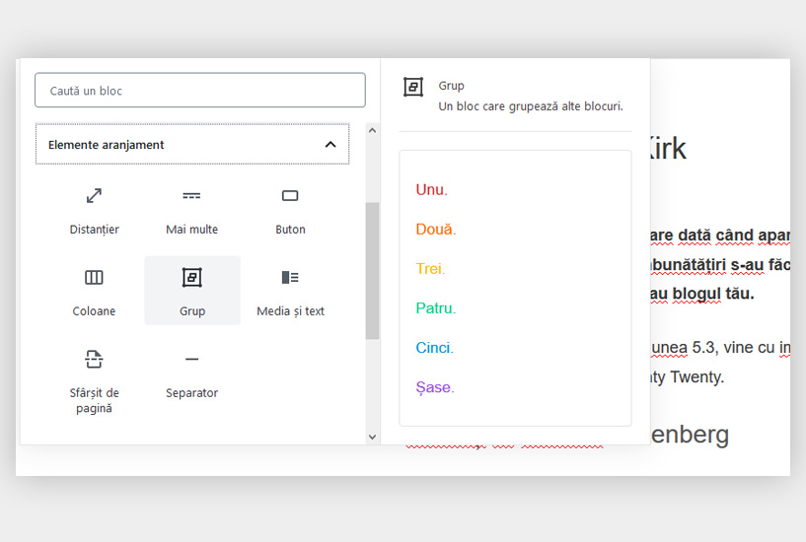Click the green Patru preview text

[x=435, y=308]
